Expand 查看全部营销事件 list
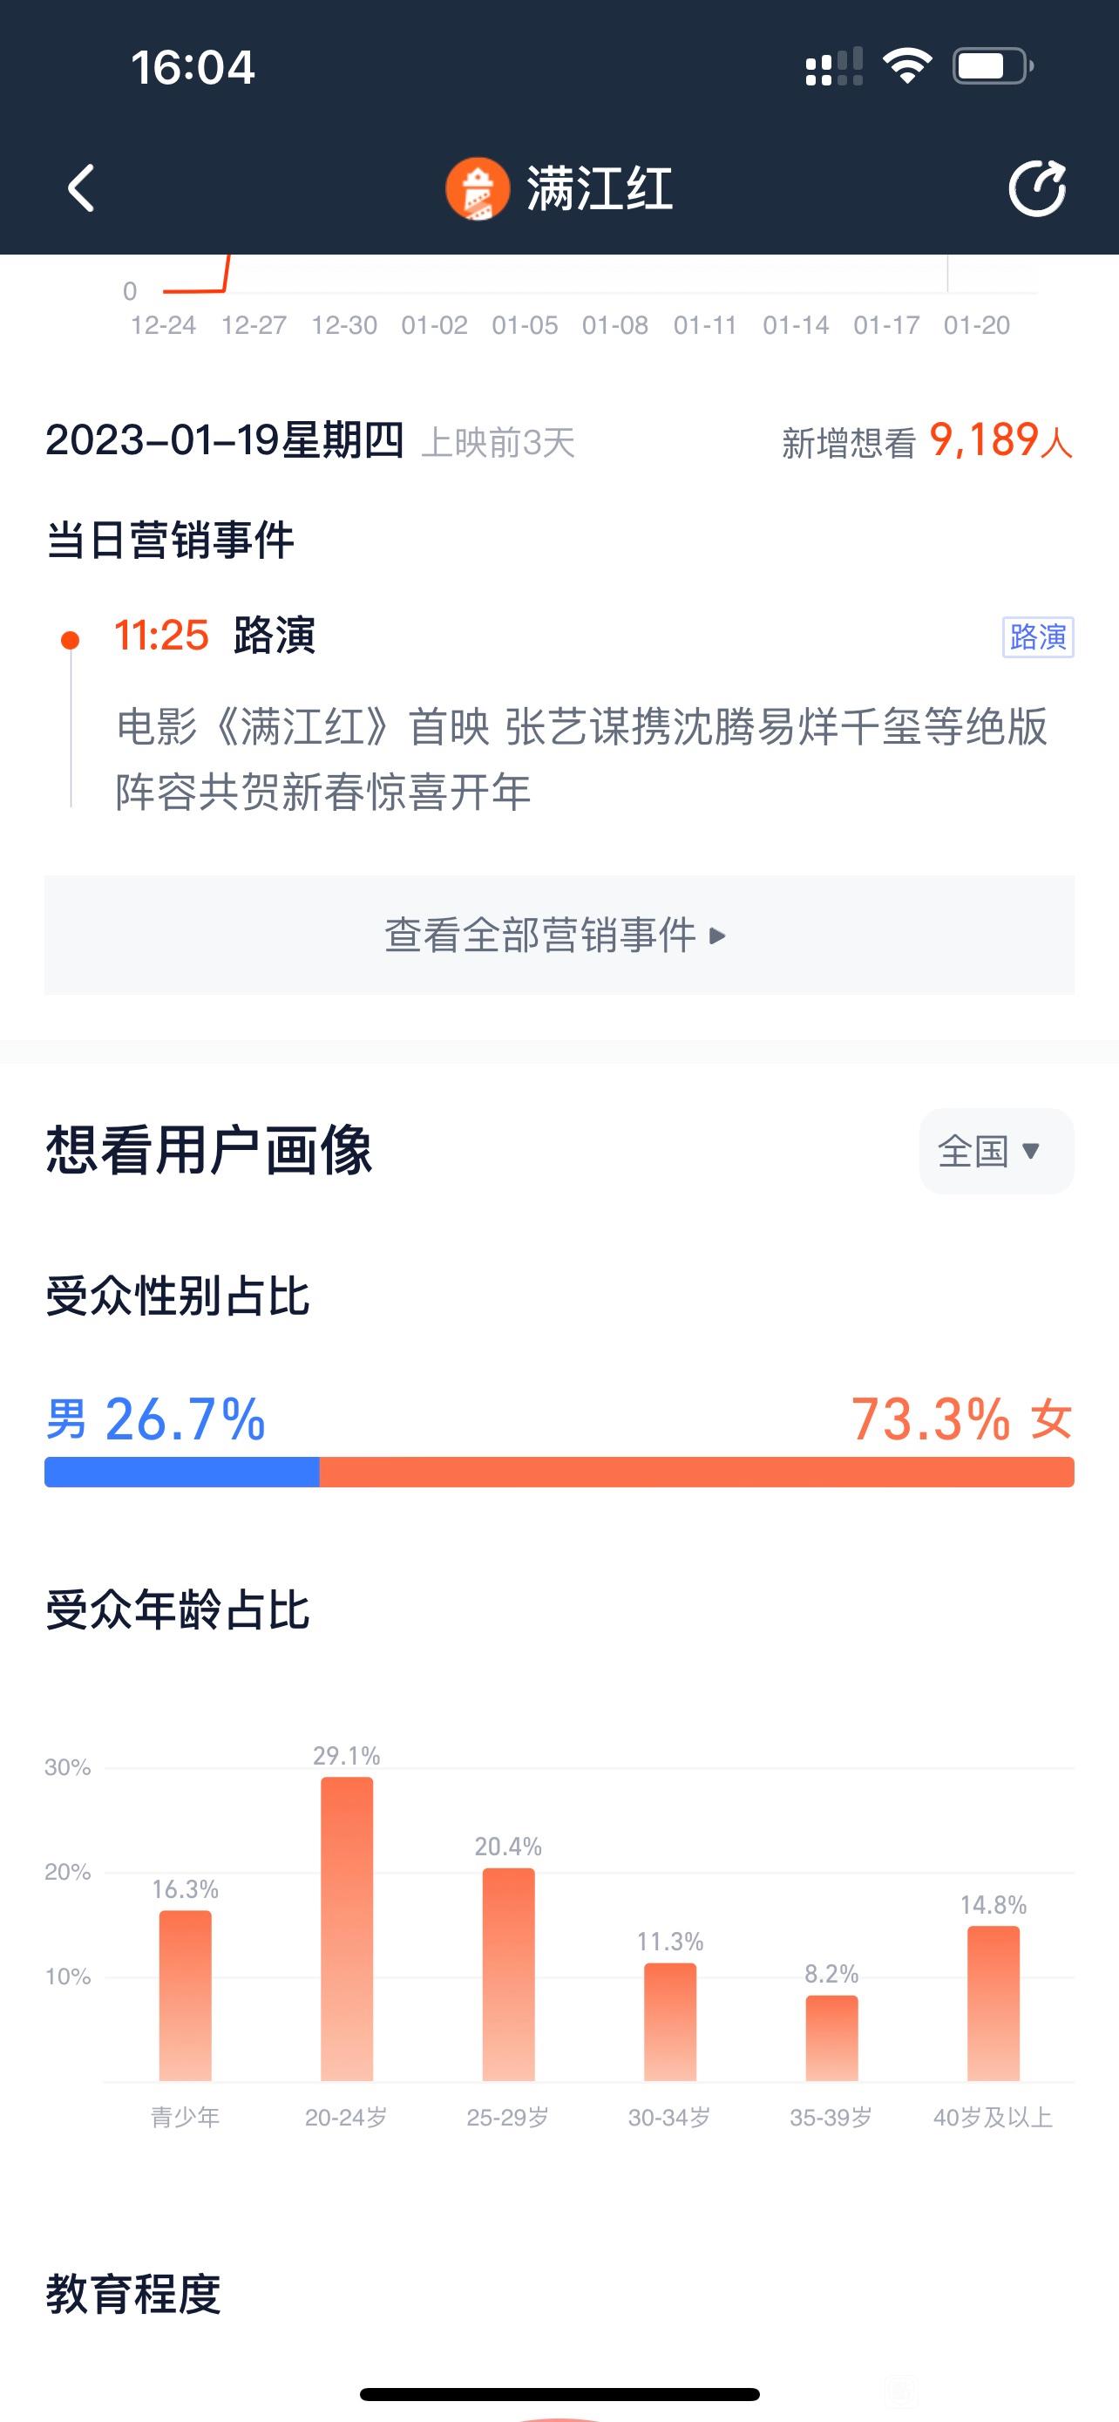Image resolution: width=1119 pixels, height=2422 pixels. point(559,935)
